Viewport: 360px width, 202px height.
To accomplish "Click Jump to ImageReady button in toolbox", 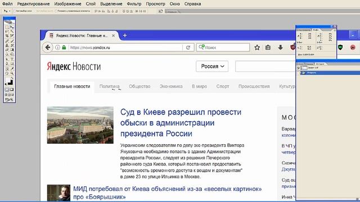I will 9,100.
